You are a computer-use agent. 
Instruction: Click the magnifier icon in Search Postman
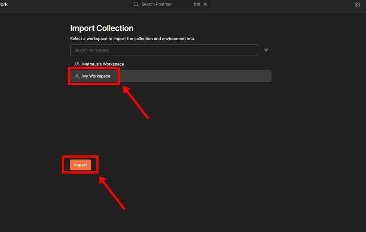[136, 4]
